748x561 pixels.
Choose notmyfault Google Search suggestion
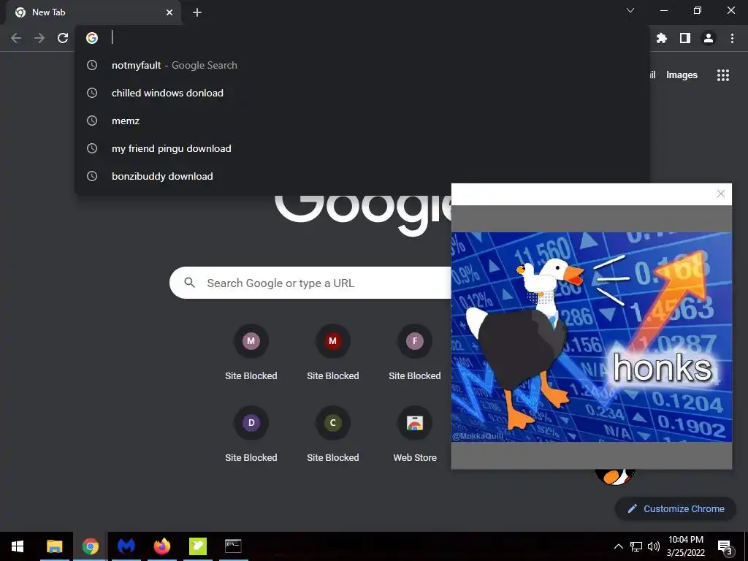coord(362,65)
